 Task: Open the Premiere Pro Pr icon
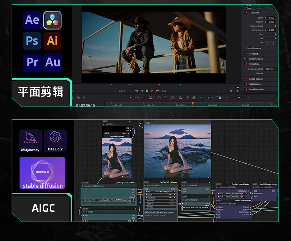(x=32, y=62)
